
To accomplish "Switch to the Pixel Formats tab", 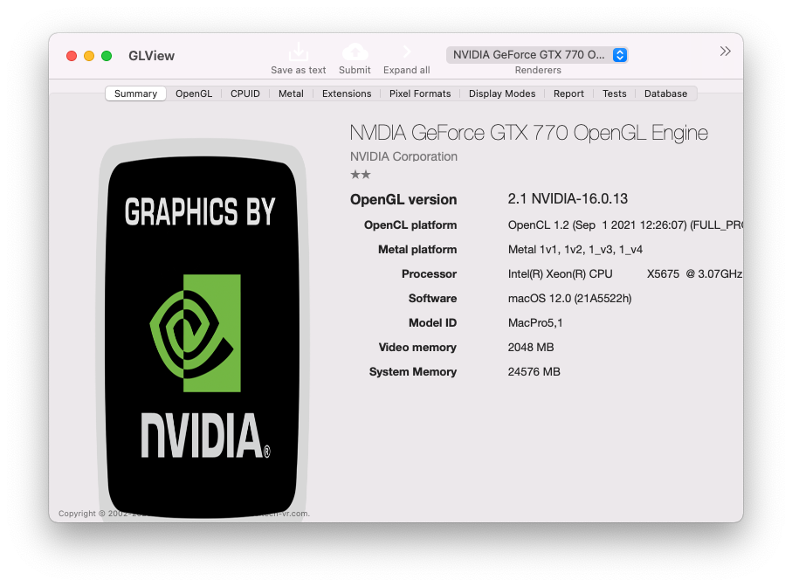I will click(420, 93).
